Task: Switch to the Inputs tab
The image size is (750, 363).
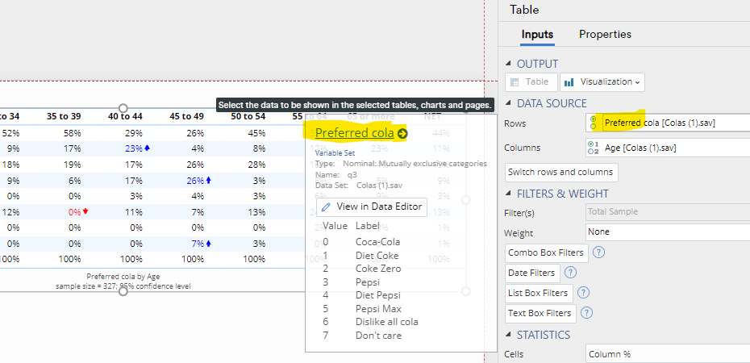Action: tap(537, 35)
